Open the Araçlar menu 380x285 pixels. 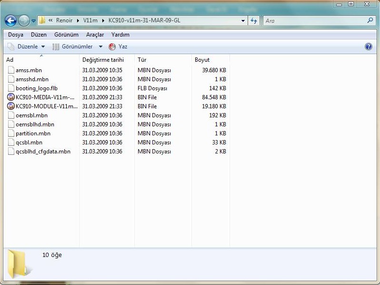95,35
